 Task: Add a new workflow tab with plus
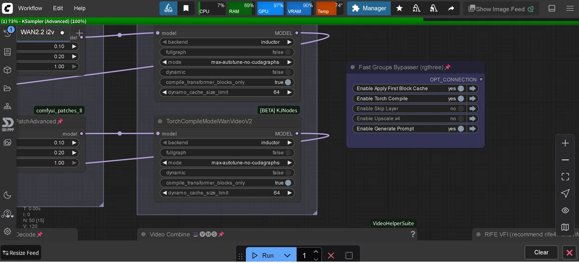[x=79, y=33]
